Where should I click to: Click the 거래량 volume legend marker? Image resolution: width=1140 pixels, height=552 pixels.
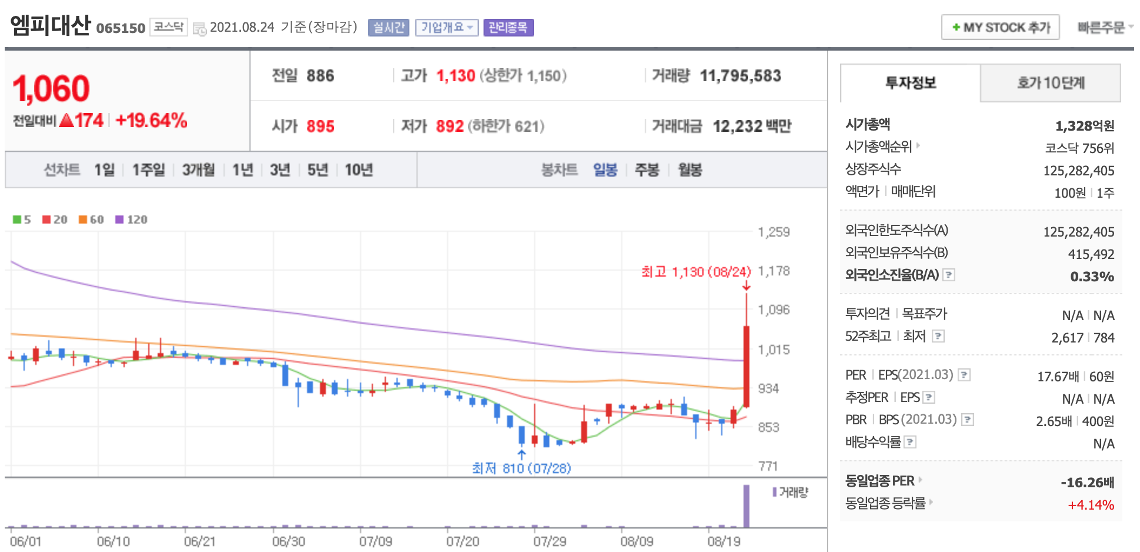point(775,492)
